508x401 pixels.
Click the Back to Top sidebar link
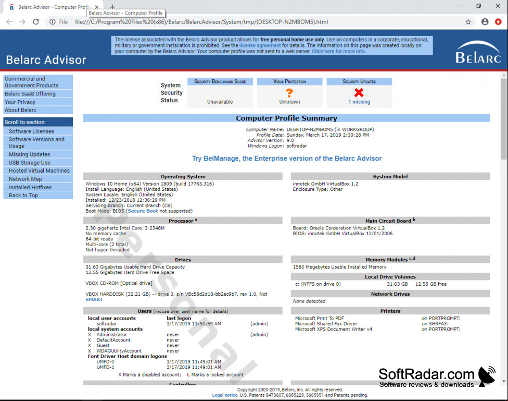point(38,195)
